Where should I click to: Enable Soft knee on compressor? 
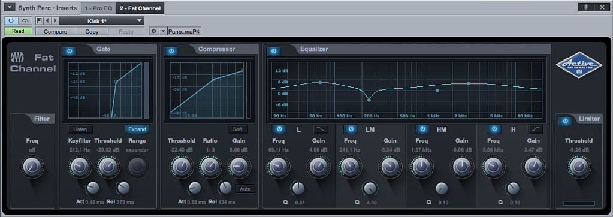pyautogui.click(x=238, y=129)
